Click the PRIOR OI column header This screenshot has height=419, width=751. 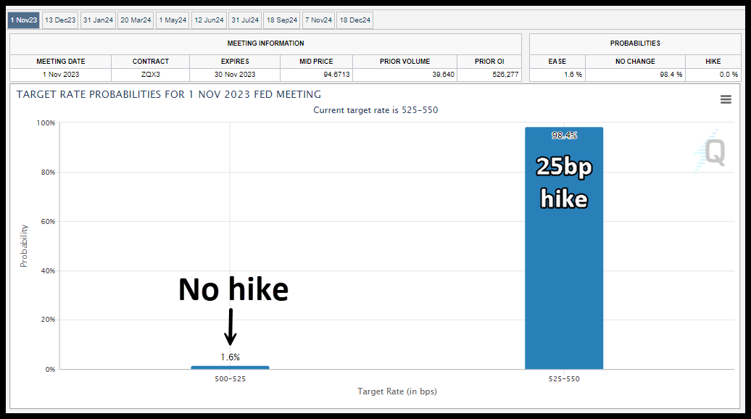point(489,62)
